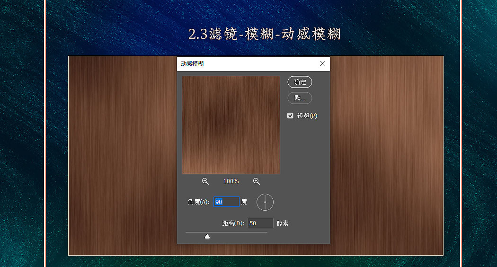Click the blur preview thumbnail
The width and height of the screenshot is (497, 267).
(x=231, y=125)
